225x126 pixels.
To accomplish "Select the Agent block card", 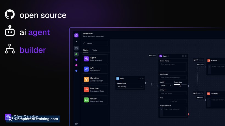I will point(95,59).
